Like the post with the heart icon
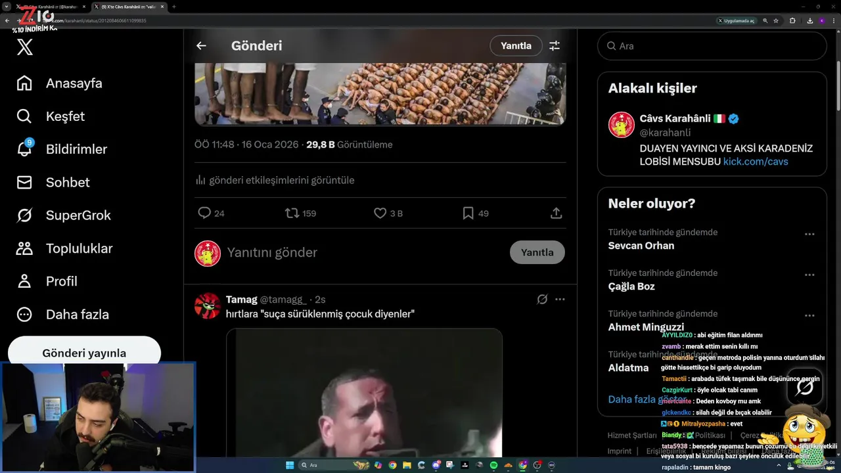 tap(380, 213)
